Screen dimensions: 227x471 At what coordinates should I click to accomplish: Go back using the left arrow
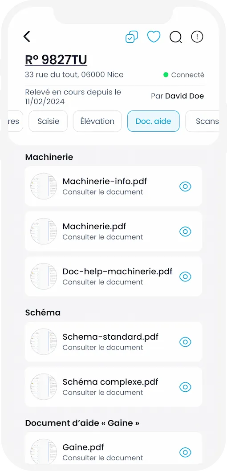(x=27, y=37)
